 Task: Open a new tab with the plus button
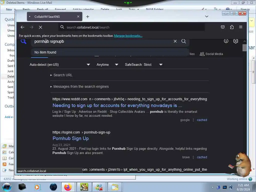pyautogui.click(x=88, y=17)
